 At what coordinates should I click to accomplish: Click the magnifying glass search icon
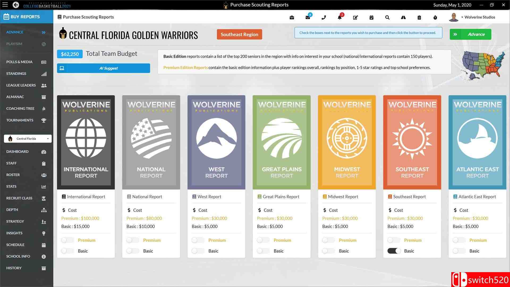point(387,18)
